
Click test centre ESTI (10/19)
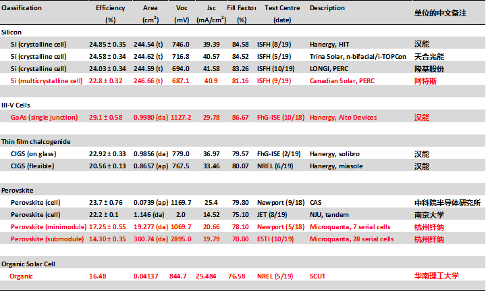tap(275, 239)
